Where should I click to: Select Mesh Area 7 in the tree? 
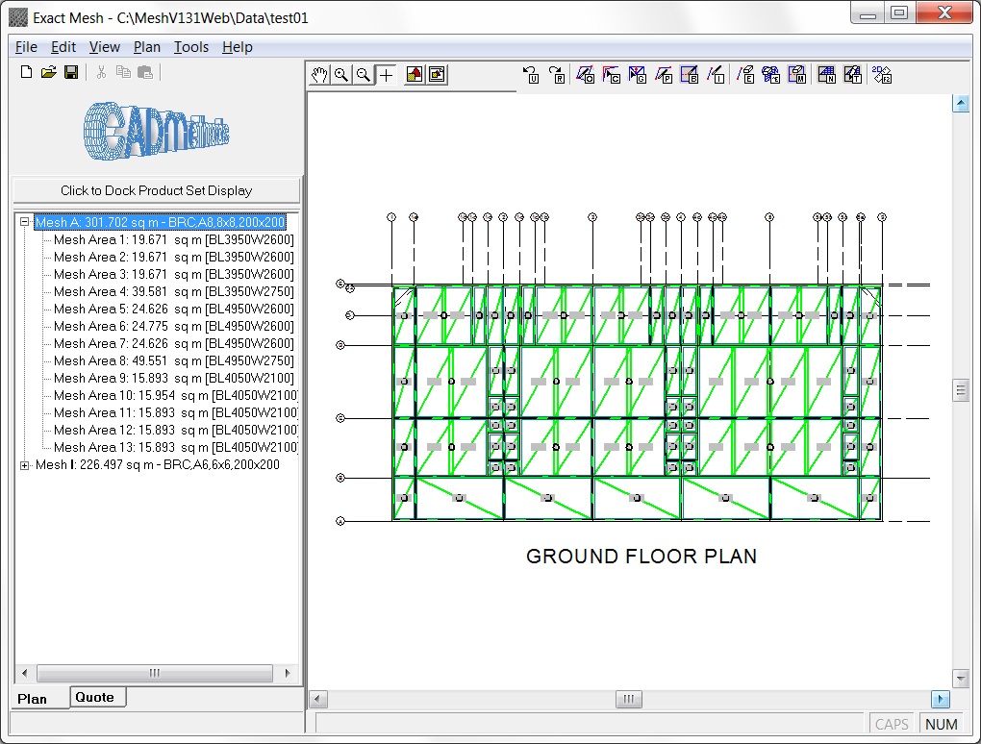pyautogui.click(x=173, y=344)
